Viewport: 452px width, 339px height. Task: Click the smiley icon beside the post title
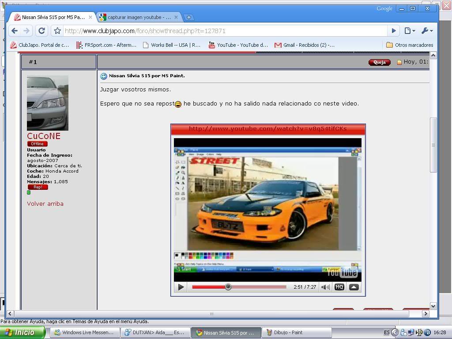click(x=103, y=76)
